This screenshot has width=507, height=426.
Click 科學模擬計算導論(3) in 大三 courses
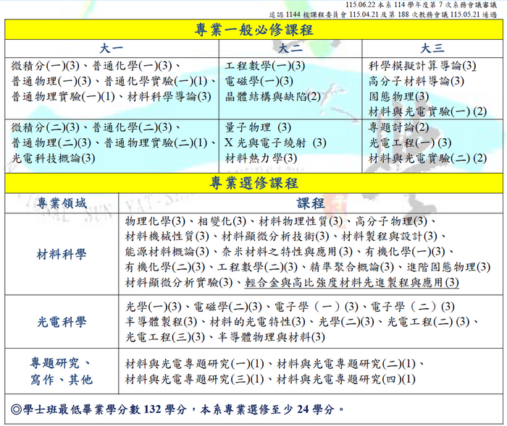(x=422, y=66)
